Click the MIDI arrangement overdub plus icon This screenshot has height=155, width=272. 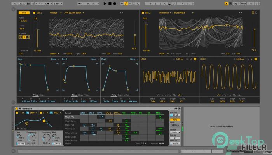(x=122, y=3)
